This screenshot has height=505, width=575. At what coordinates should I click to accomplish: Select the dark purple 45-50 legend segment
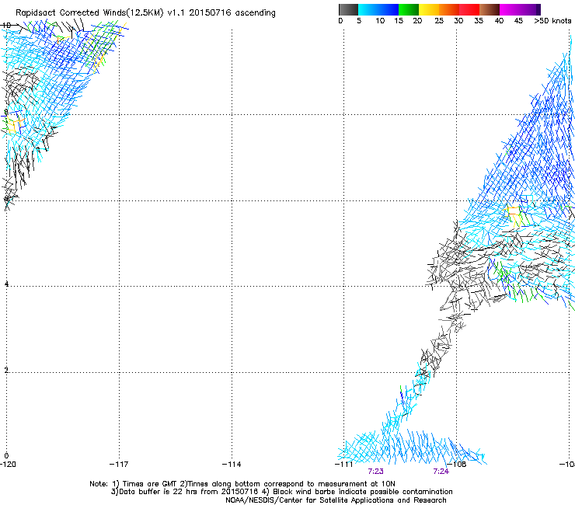pos(530,9)
